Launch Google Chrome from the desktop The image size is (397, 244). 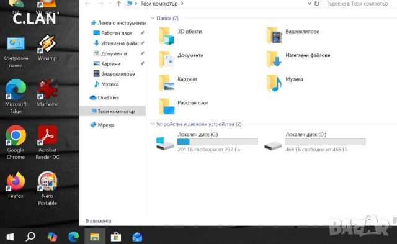(16, 142)
